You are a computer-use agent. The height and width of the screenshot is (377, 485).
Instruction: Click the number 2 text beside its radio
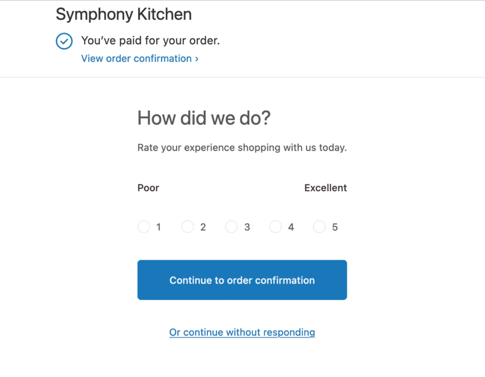pyautogui.click(x=203, y=227)
